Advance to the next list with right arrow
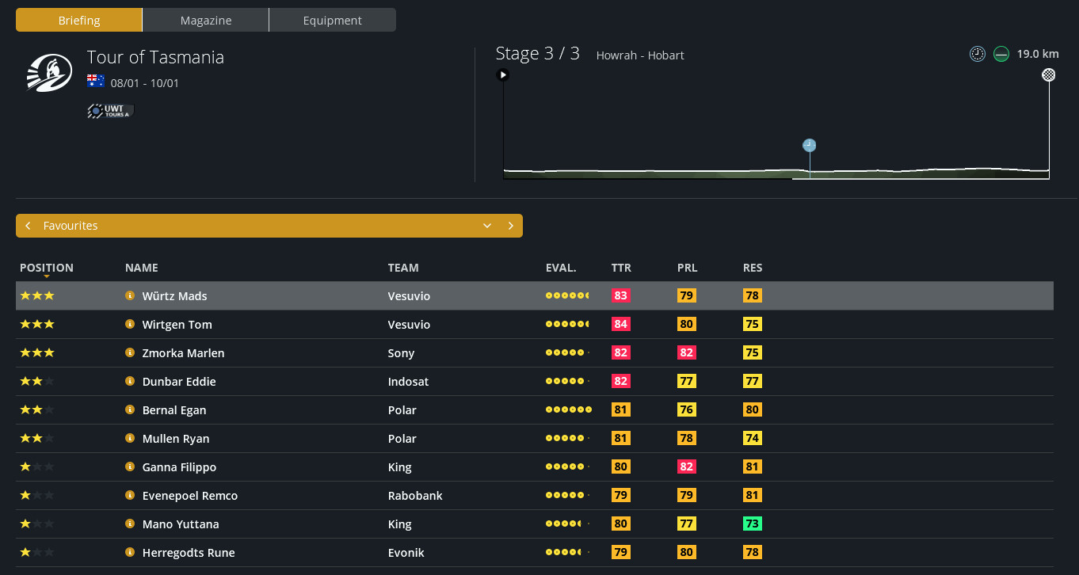 point(511,226)
